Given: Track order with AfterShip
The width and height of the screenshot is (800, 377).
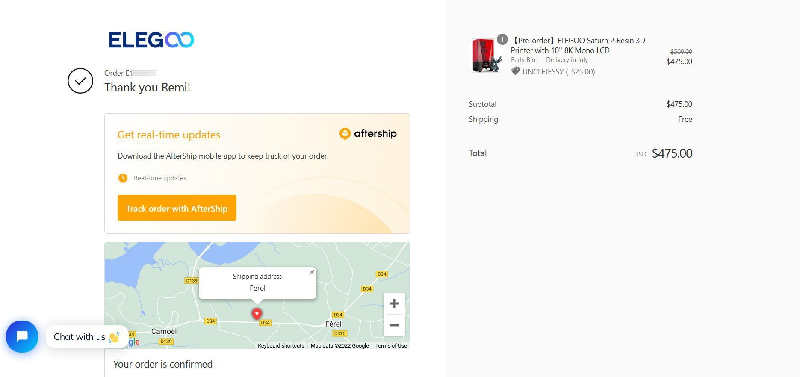Looking at the screenshot, I should tap(177, 208).
